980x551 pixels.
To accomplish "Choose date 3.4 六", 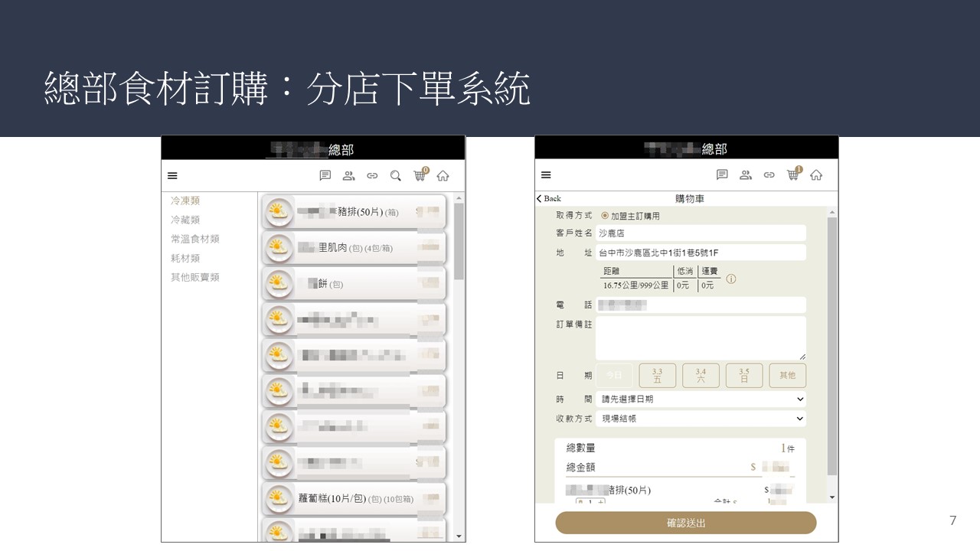I will click(701, 375).
